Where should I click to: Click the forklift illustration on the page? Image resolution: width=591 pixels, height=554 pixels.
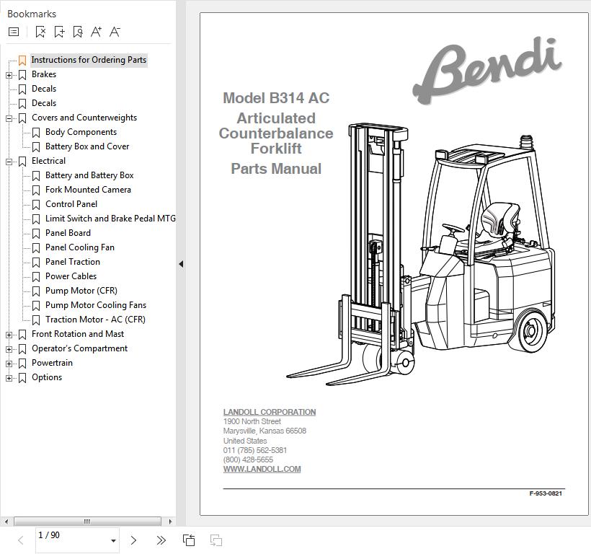click(422, 253)
